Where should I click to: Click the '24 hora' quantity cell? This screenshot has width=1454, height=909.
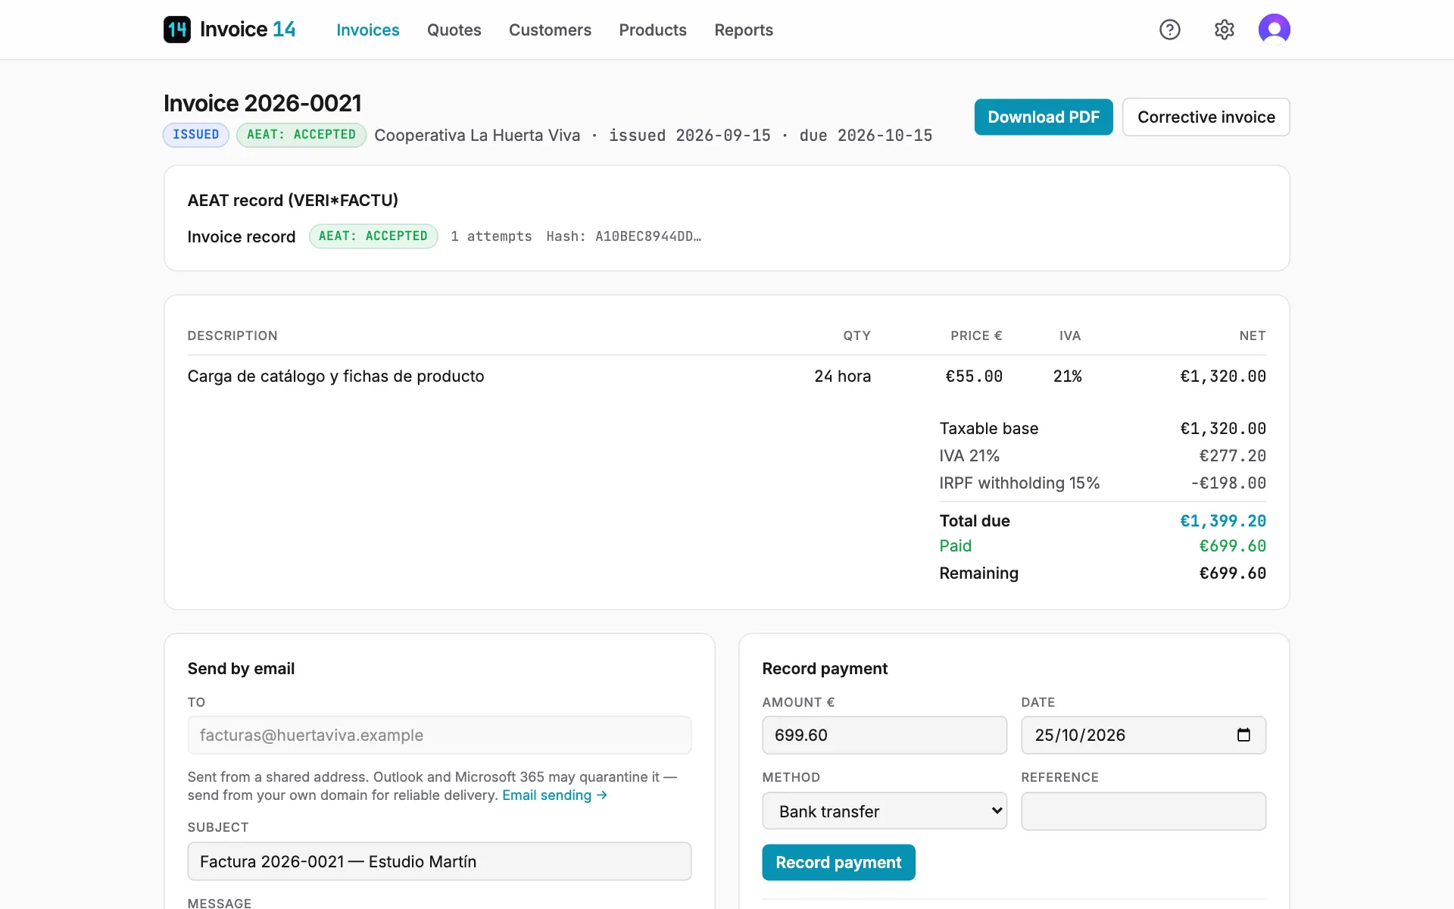[842, 376]
